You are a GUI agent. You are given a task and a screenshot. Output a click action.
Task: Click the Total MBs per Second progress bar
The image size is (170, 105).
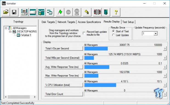tap(123, 58)
